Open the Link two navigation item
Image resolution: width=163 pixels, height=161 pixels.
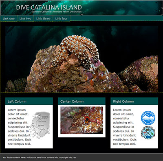25,19
